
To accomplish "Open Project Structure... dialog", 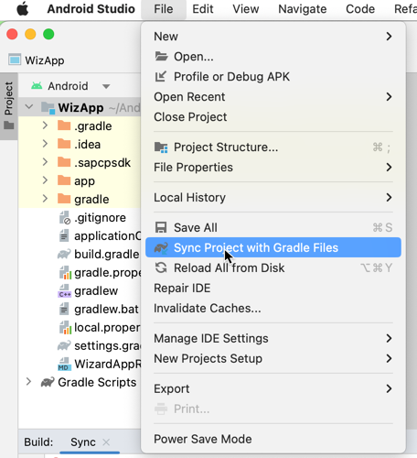I will point(273,147).
